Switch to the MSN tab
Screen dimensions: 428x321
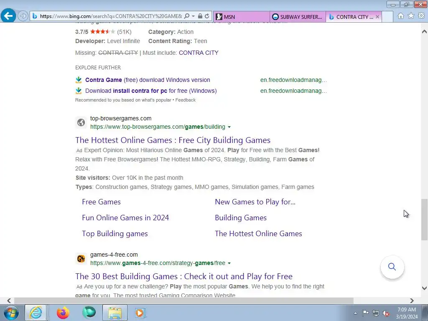pyautogui.click(x=241, y=17)
